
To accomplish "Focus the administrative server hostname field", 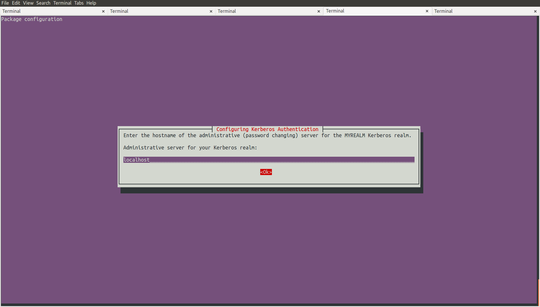I will pyautogui.click(x=269, y=160).
